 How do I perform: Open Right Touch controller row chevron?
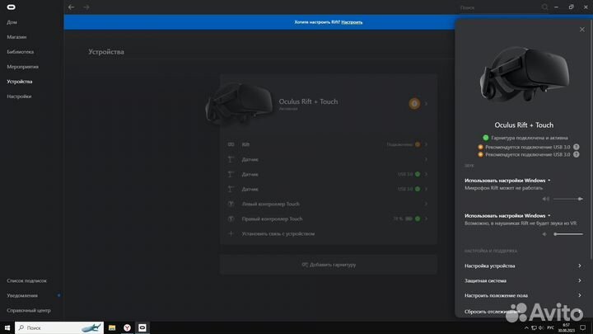coord(427,219)
